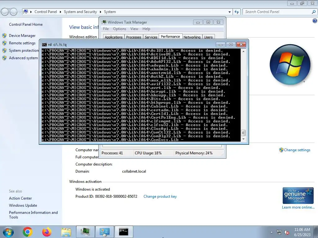This screenshot has height=238, width=318.
Task: Open Remote settings link
Action: tap(22, 43)
